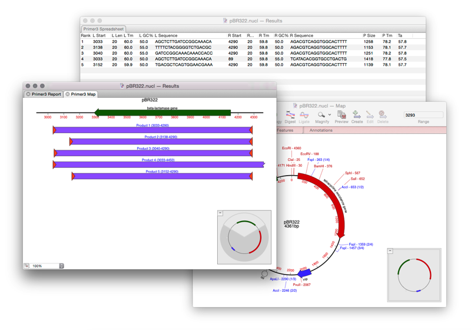This screenshot has height=330, width=471.
Task: Close the Primer3 Map tab with its x icon
Action: [x=68, y=94]
